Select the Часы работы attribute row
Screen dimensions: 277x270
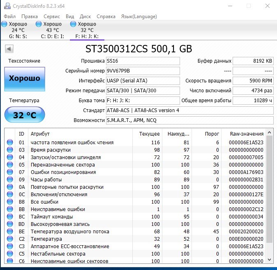(46, 180)
